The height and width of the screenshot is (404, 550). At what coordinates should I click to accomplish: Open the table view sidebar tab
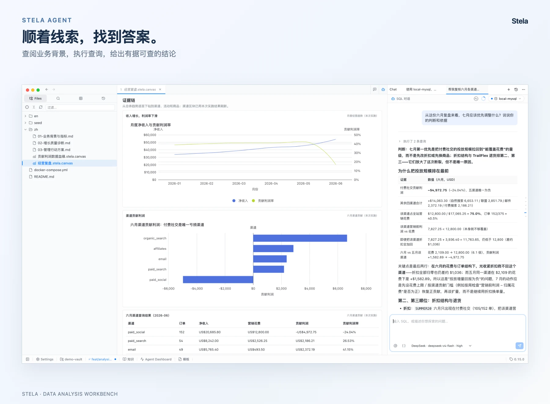click(x=81, y=98)
